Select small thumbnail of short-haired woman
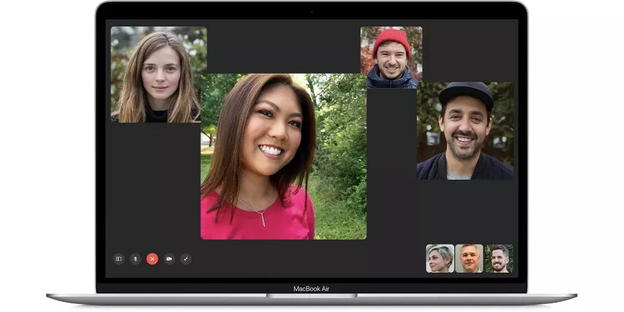Viewport: 624px width, 312px height. point(440,259)
